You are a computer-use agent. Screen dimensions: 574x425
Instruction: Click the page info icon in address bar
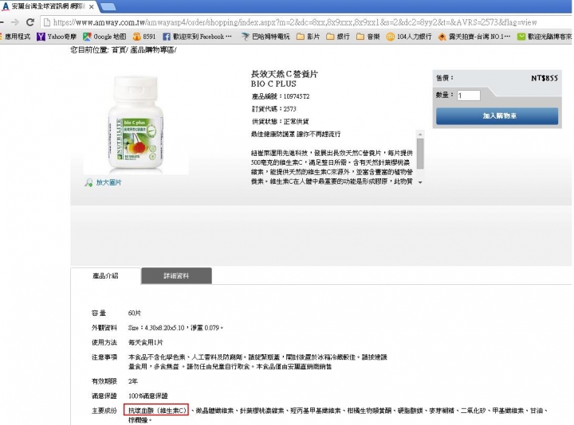(47, 22)
